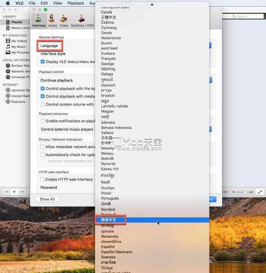Click the blue Save button
Screen dimensions: 266x273
tap(213, 199)
